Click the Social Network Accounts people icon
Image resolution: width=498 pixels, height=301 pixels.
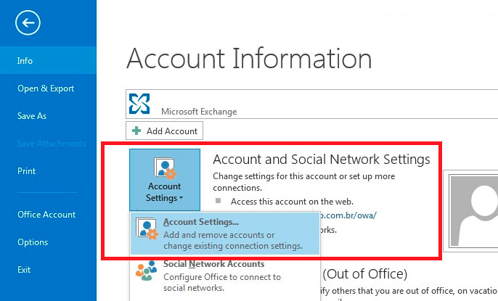146,271
